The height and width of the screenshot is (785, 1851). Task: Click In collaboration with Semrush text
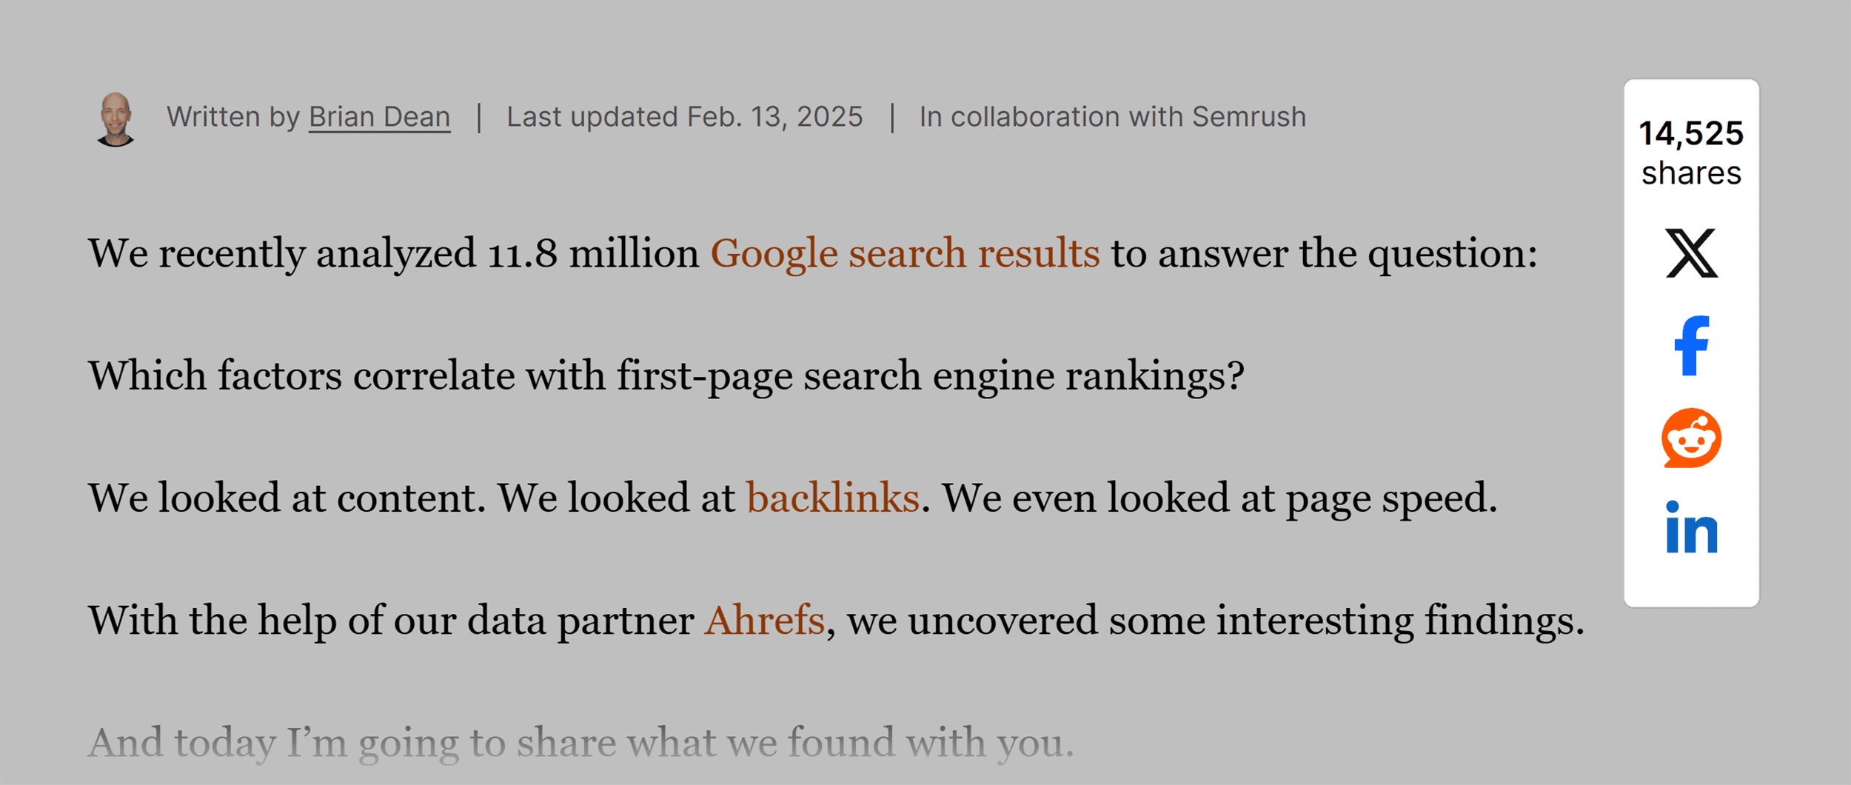[x=1112, y=117]
